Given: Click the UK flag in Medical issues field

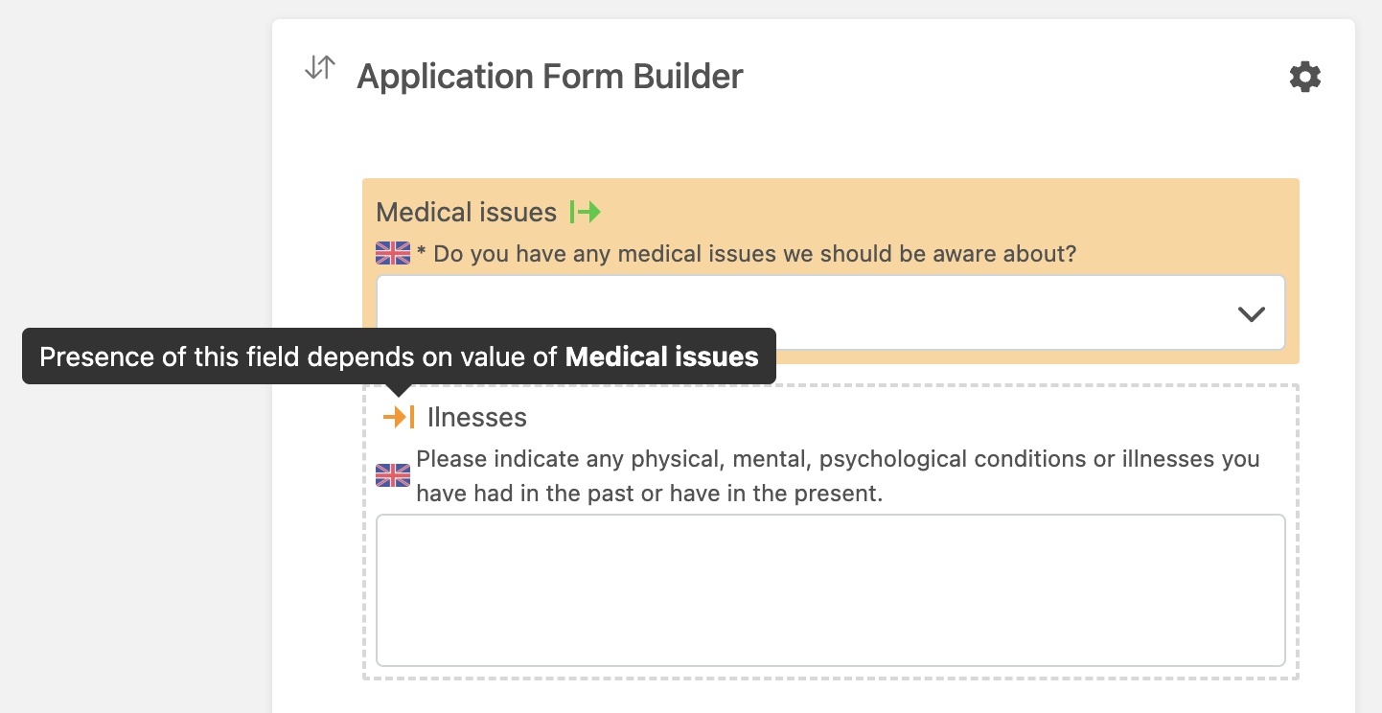Looking at the screenshot, I should pyautogui.click(x=393, y=253).
